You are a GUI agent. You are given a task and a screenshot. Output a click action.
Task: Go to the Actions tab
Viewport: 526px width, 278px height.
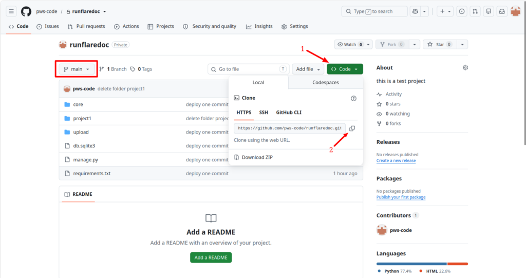126,26
